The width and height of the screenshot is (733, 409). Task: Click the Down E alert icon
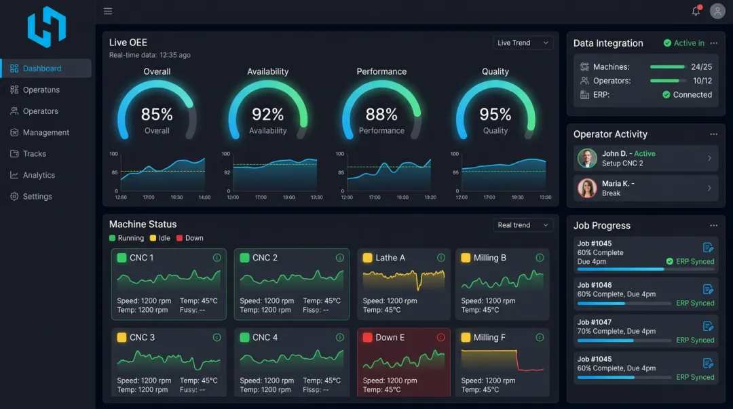tap(441, 338)
